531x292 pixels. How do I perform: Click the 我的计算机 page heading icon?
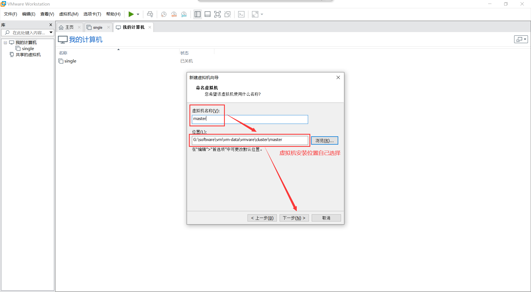[63, 40]
